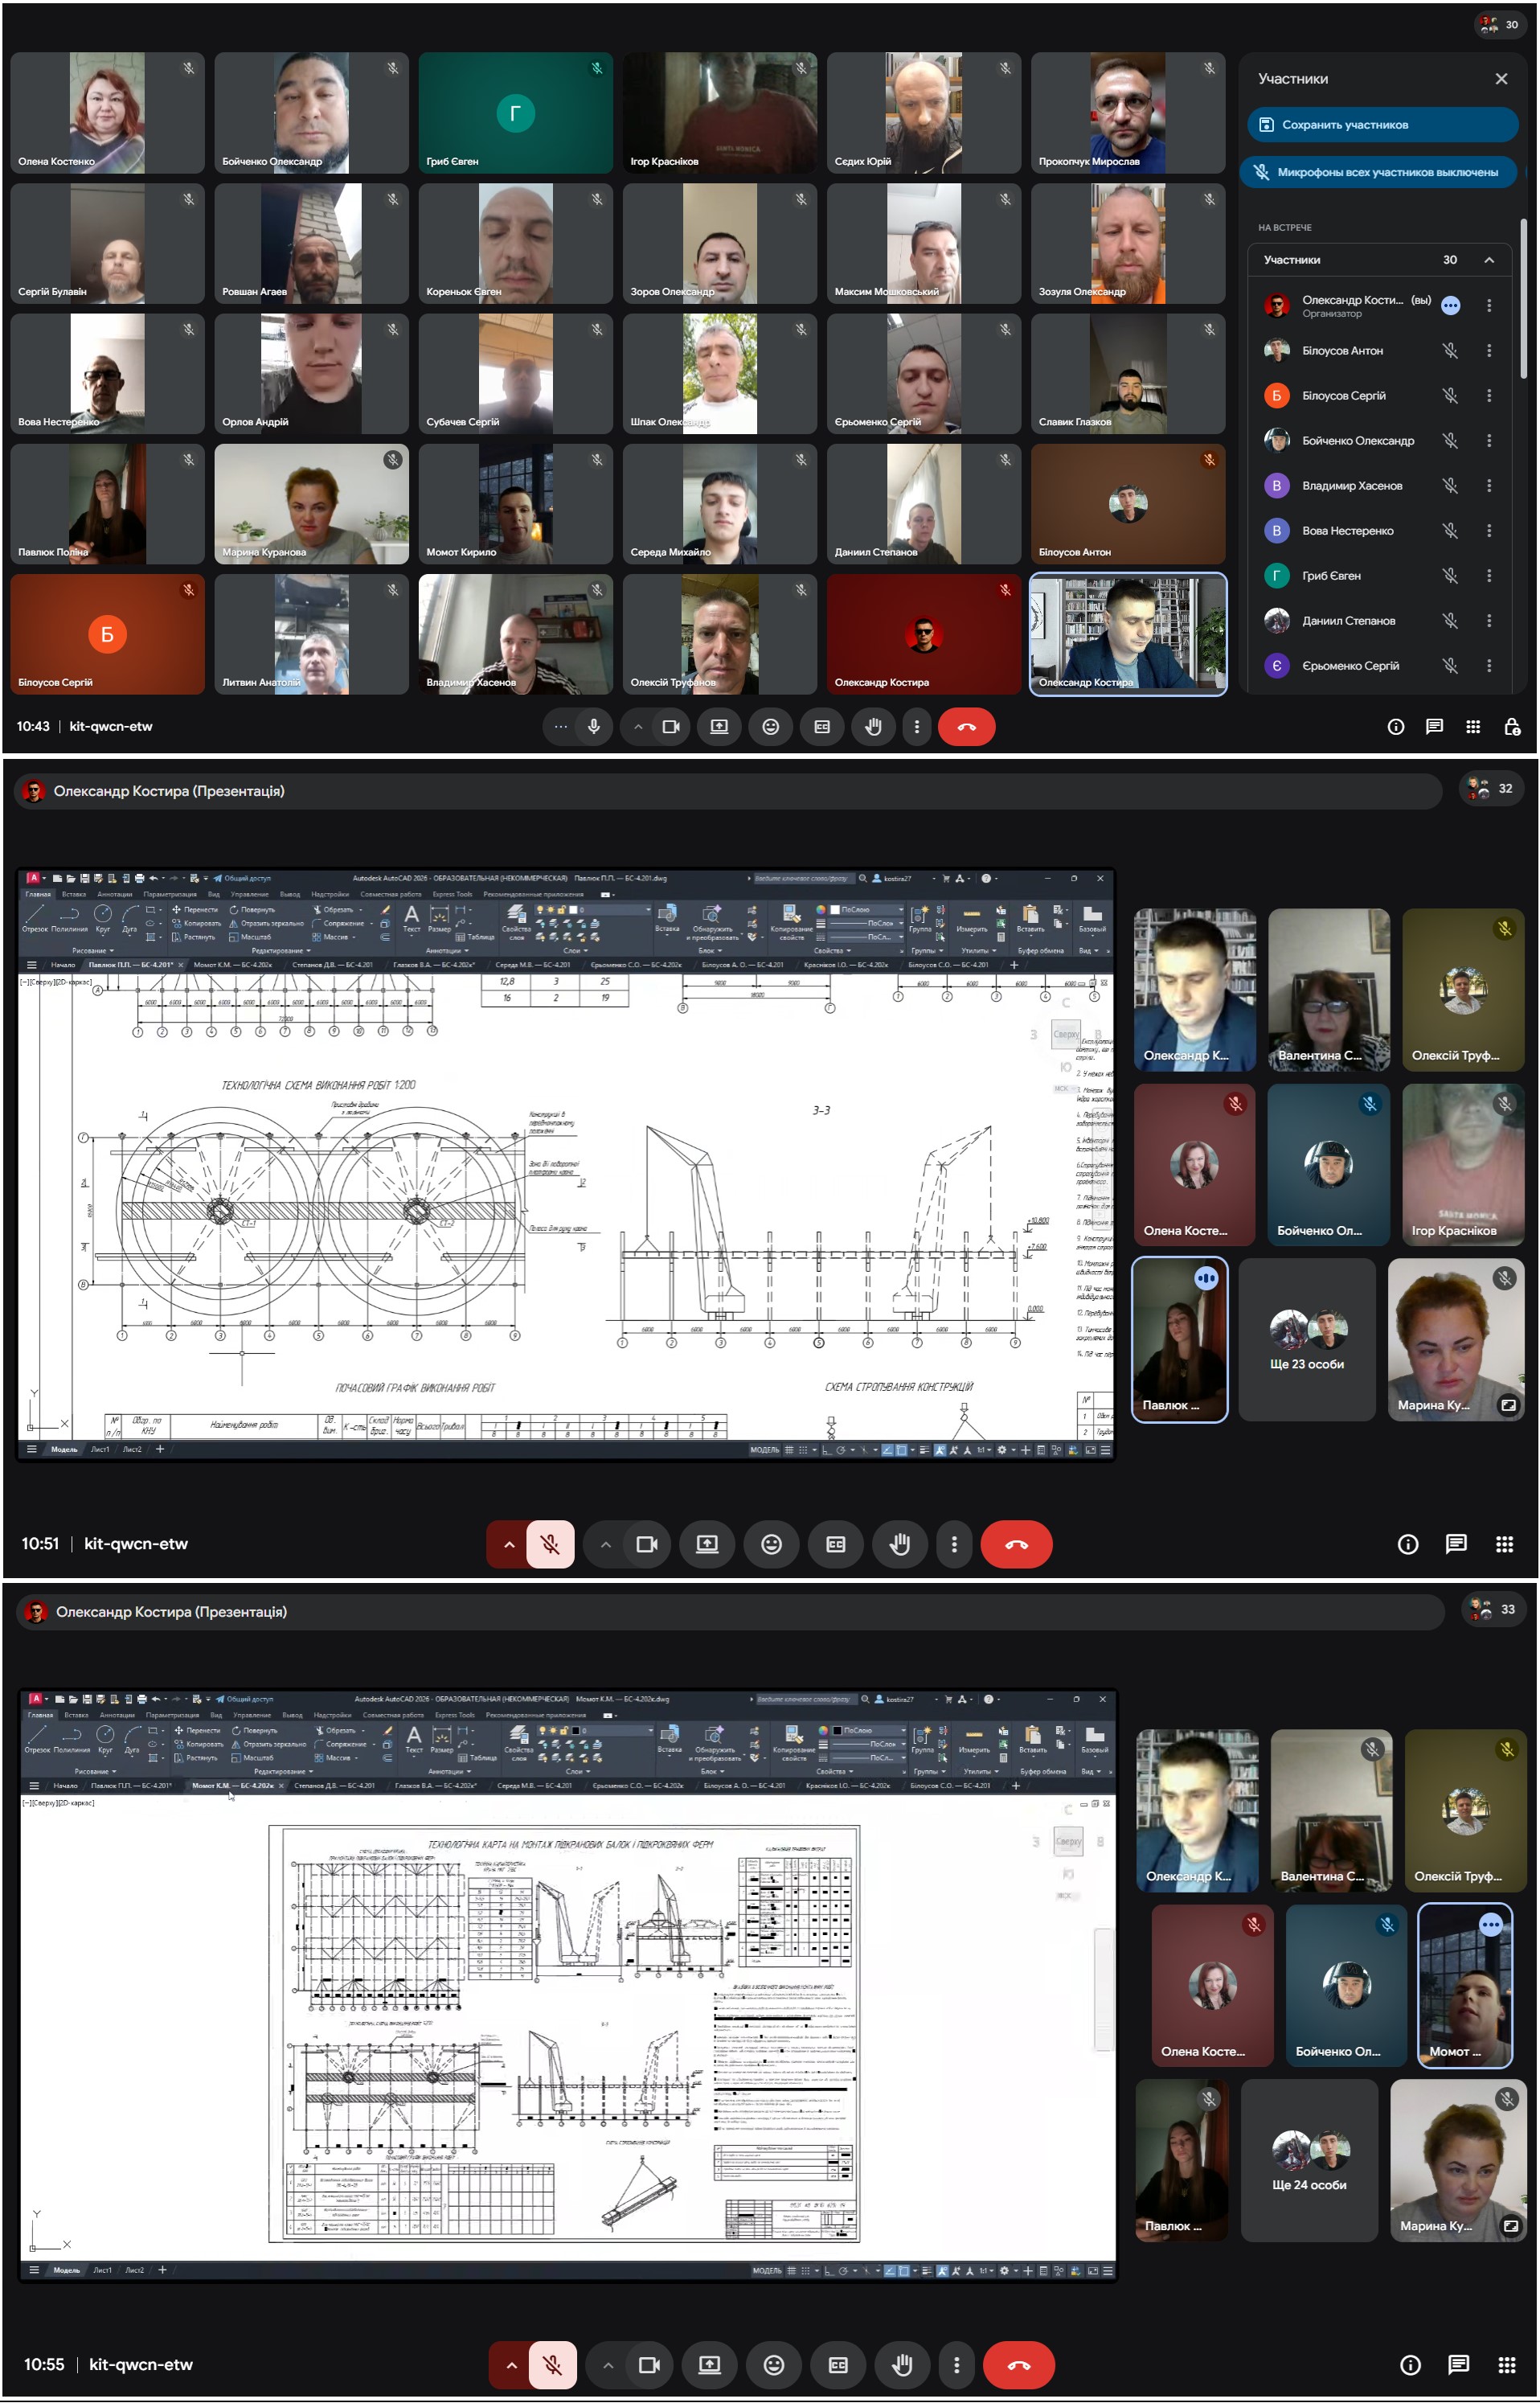Click the muted mic icon beside Бойченко Олександр
This screenshot has height=2403, width=1540.
tap(1450, 441)
